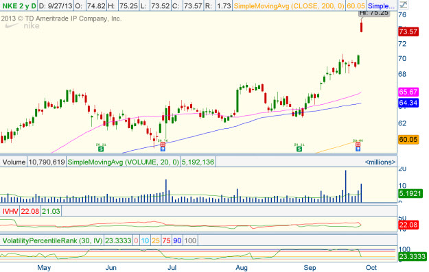Click the orange 25 percentile level label
The image size is (429, 272).
pyautogui.click(x=156, y=240)
